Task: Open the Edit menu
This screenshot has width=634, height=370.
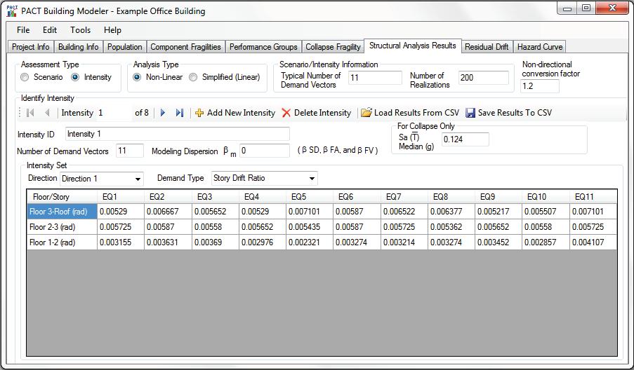Action: tap(50, 30)
